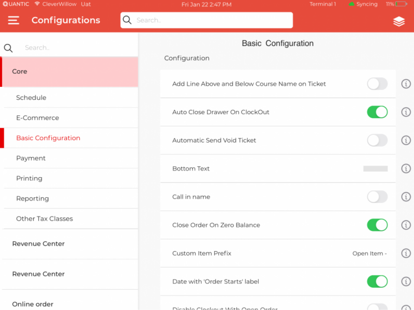Toggle off Date with 'Order Starts' label

[377, 282]
